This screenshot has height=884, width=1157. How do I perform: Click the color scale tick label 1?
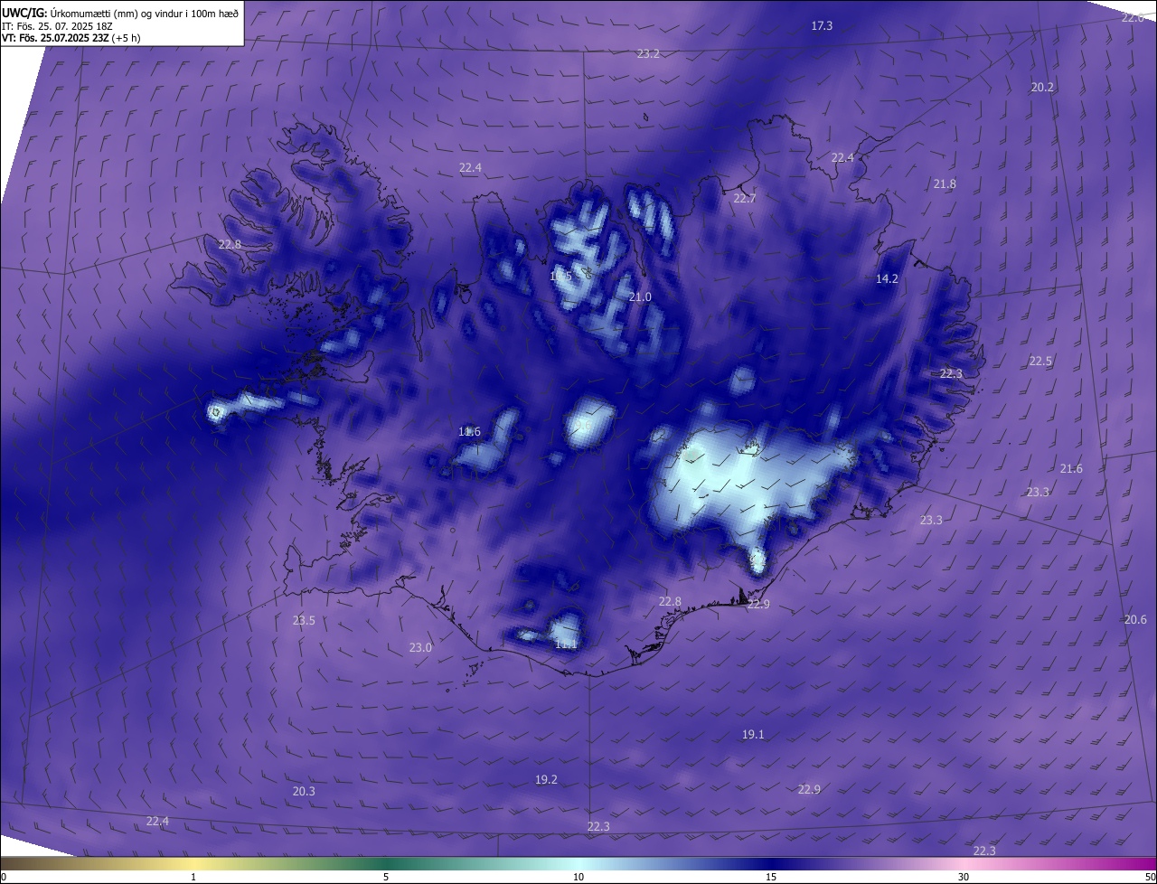tap(193, 877)
